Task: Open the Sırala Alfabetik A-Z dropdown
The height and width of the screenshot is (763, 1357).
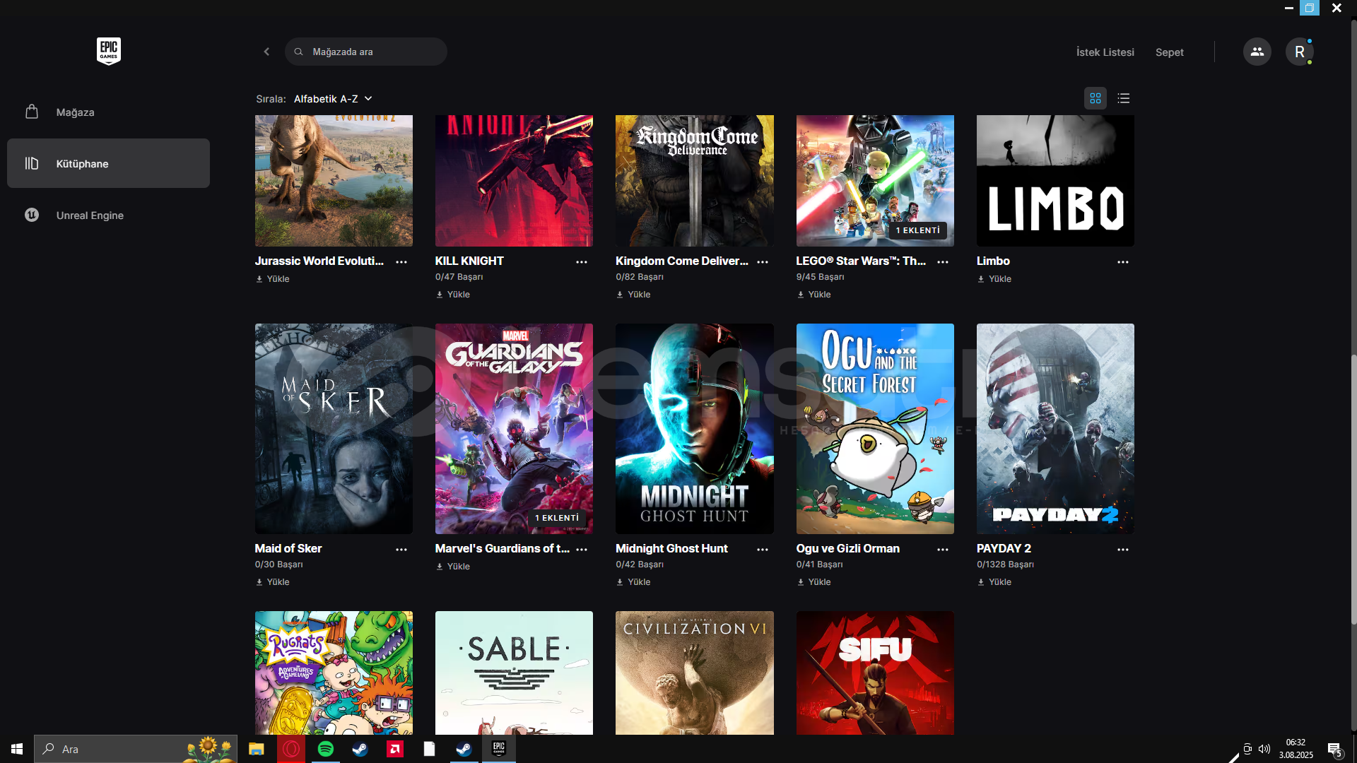Action: (333, 99)
